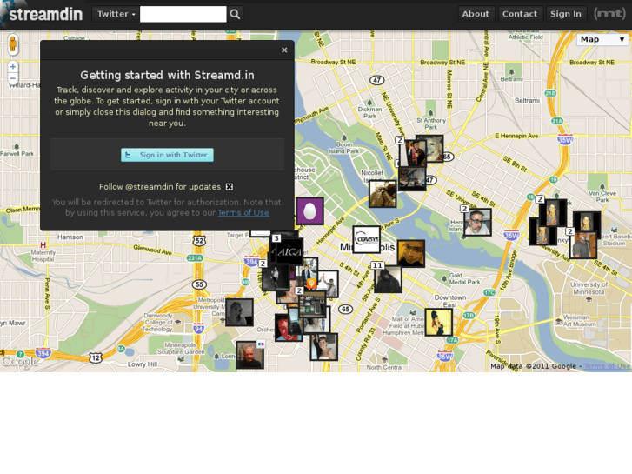Click the Gold Medal Park label
Viewport: 632px width, 474px height.
click(x=464, y=279)
